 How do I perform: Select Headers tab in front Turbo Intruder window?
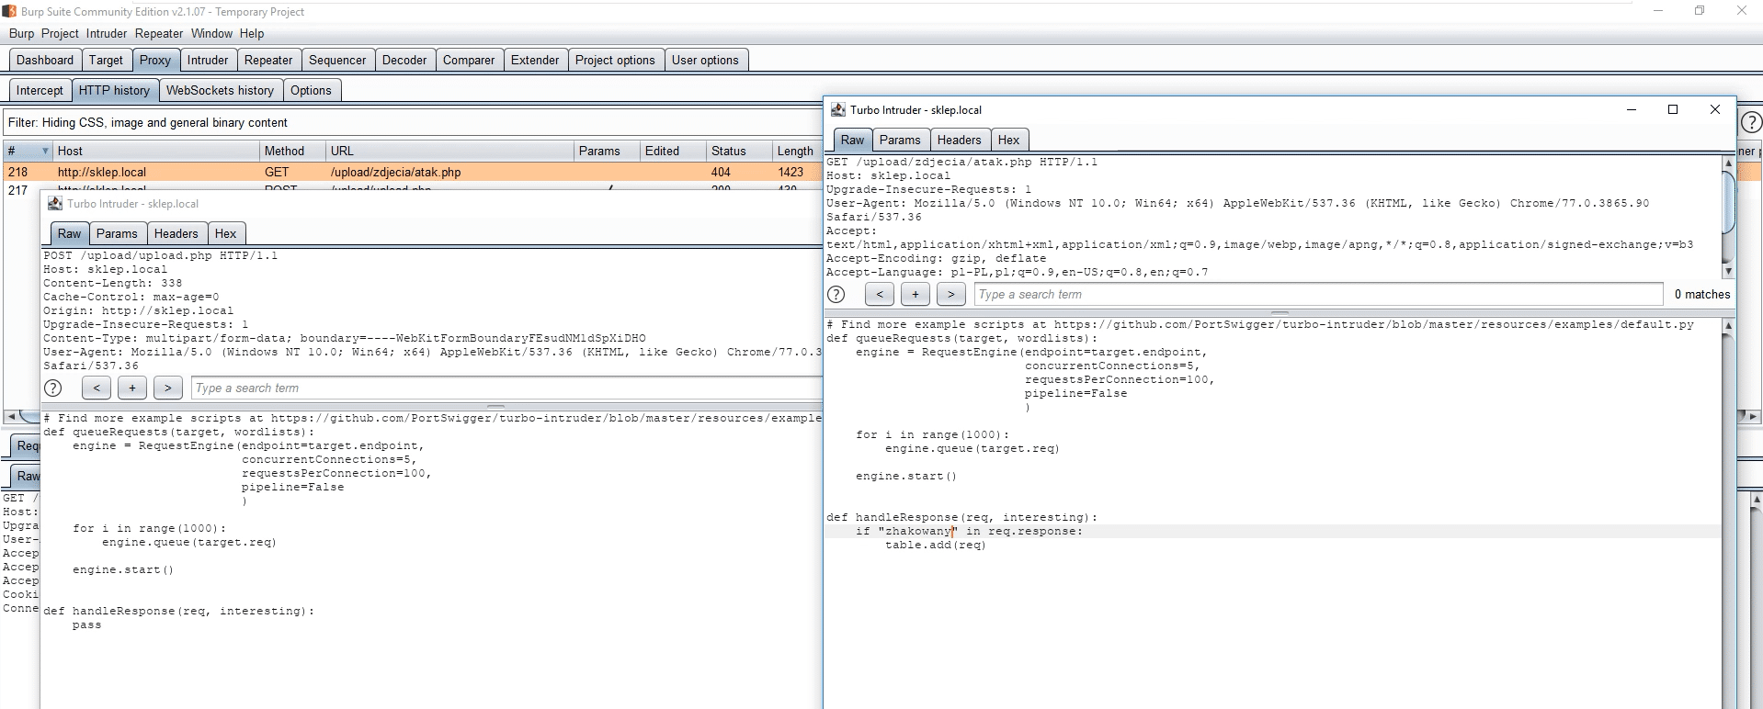pyautogui.click(x=959, y=140)
